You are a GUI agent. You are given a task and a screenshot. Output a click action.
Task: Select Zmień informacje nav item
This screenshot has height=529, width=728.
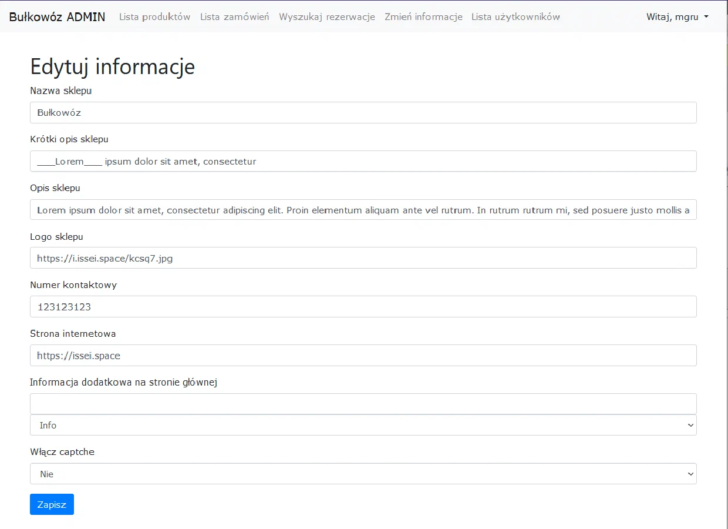tap(423, 17)
